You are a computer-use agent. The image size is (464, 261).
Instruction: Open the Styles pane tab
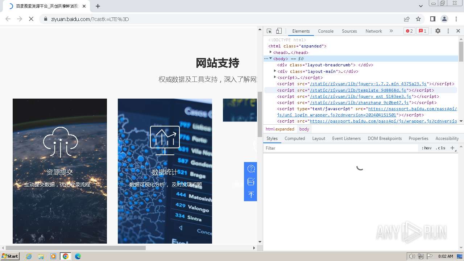(x=272, y=138)
